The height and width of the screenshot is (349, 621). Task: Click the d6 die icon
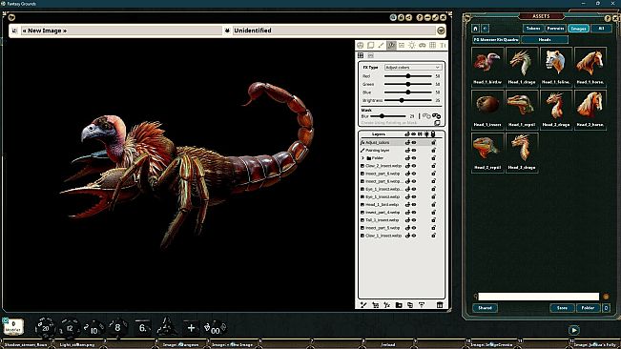142,328
